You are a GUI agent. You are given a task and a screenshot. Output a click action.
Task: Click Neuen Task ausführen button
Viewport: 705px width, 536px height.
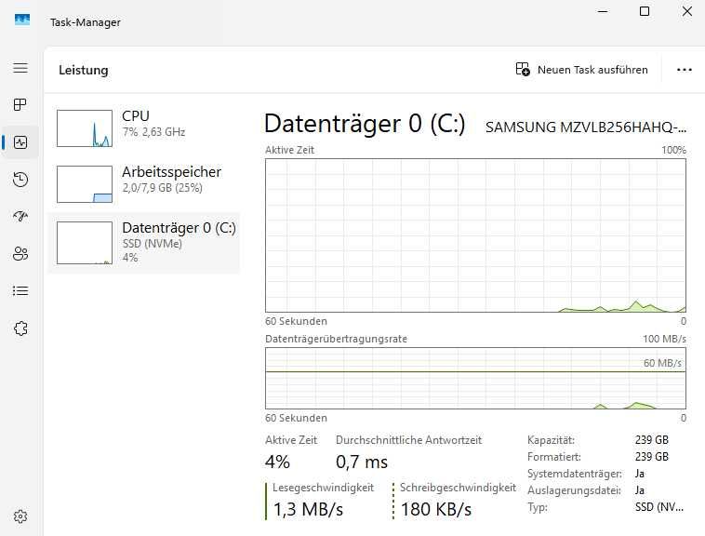pyautogui.click(x=581, y=70)
